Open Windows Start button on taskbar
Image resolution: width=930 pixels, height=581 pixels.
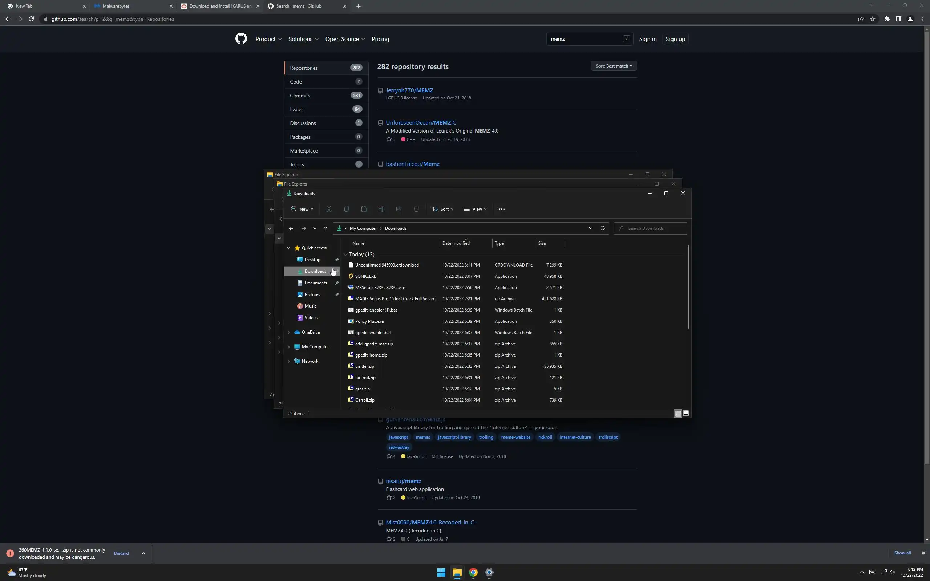pyautogui.click(x=441, y=572)
